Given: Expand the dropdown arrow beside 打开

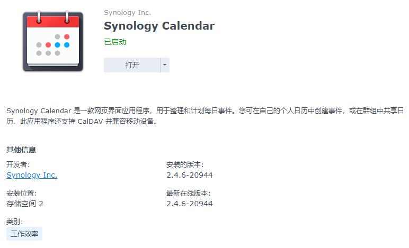Looking at the screenshot, I should click(165, 65).
